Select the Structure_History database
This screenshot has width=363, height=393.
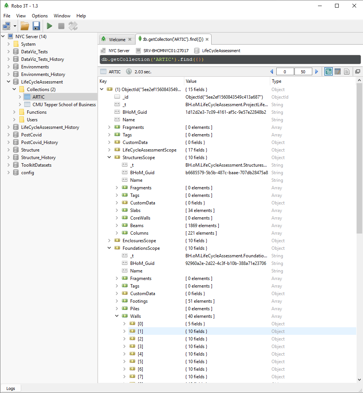click(38, 158)
